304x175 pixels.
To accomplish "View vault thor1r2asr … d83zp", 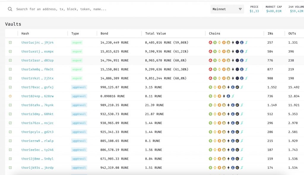I will [x=37, y=60].
